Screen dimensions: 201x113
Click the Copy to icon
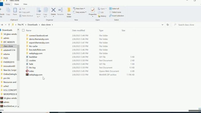coord(46,10)
